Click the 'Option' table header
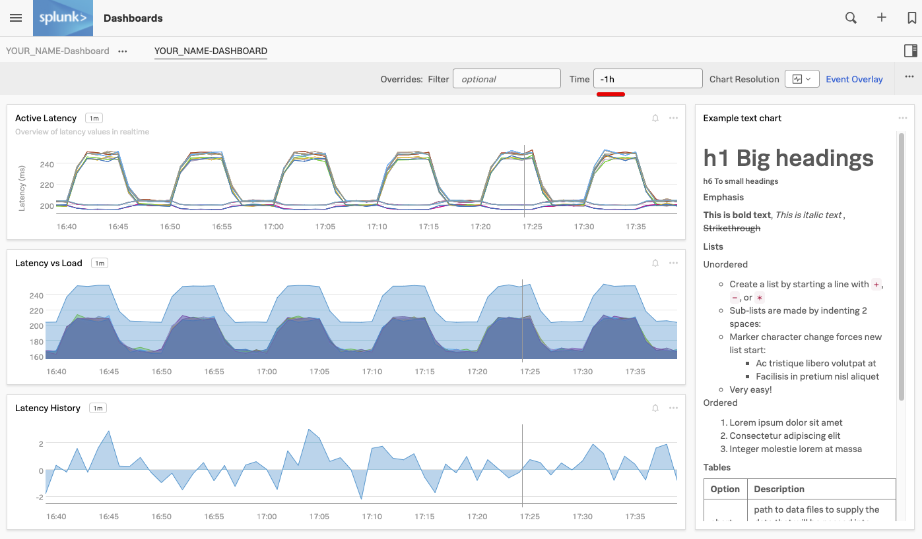 [725, 489]
